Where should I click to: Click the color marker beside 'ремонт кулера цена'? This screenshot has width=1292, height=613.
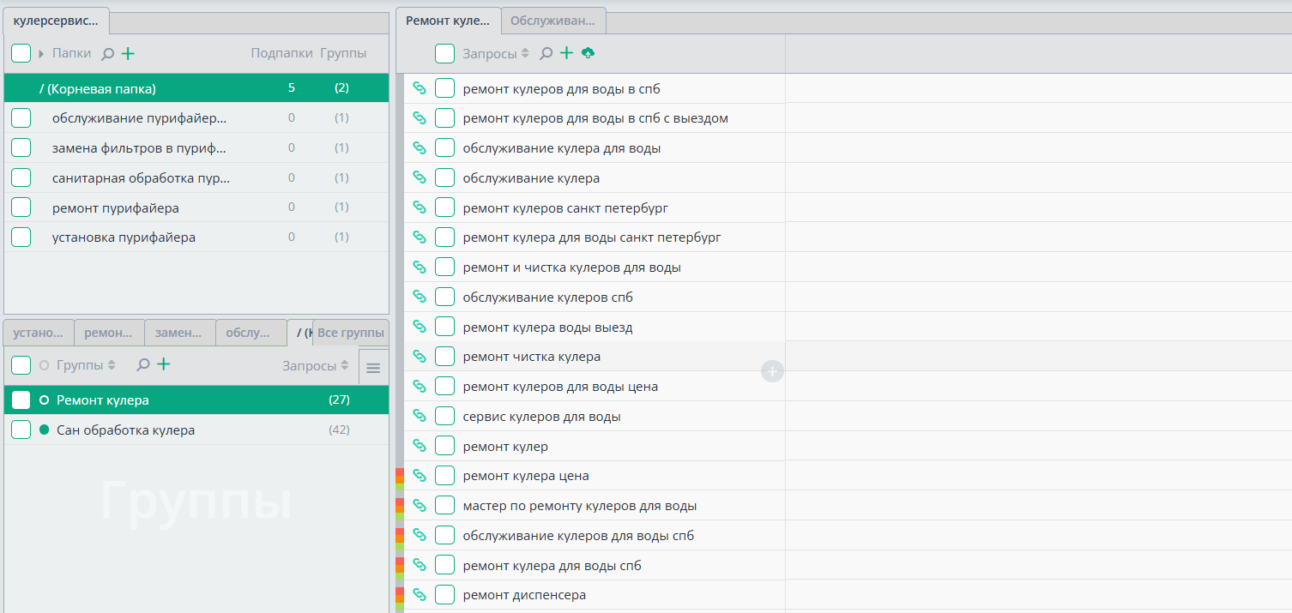400,476
